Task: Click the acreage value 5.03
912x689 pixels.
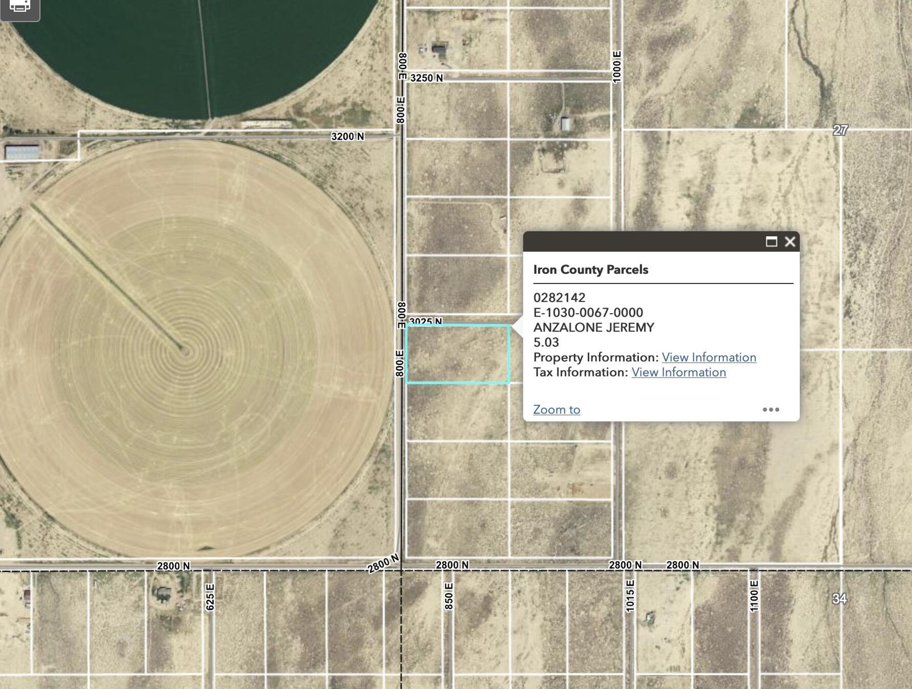Action: (546, 342)
